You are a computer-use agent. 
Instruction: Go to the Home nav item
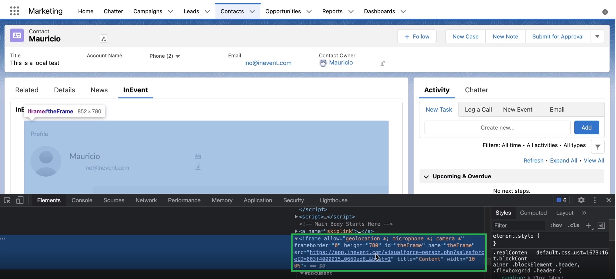(86, 11)
